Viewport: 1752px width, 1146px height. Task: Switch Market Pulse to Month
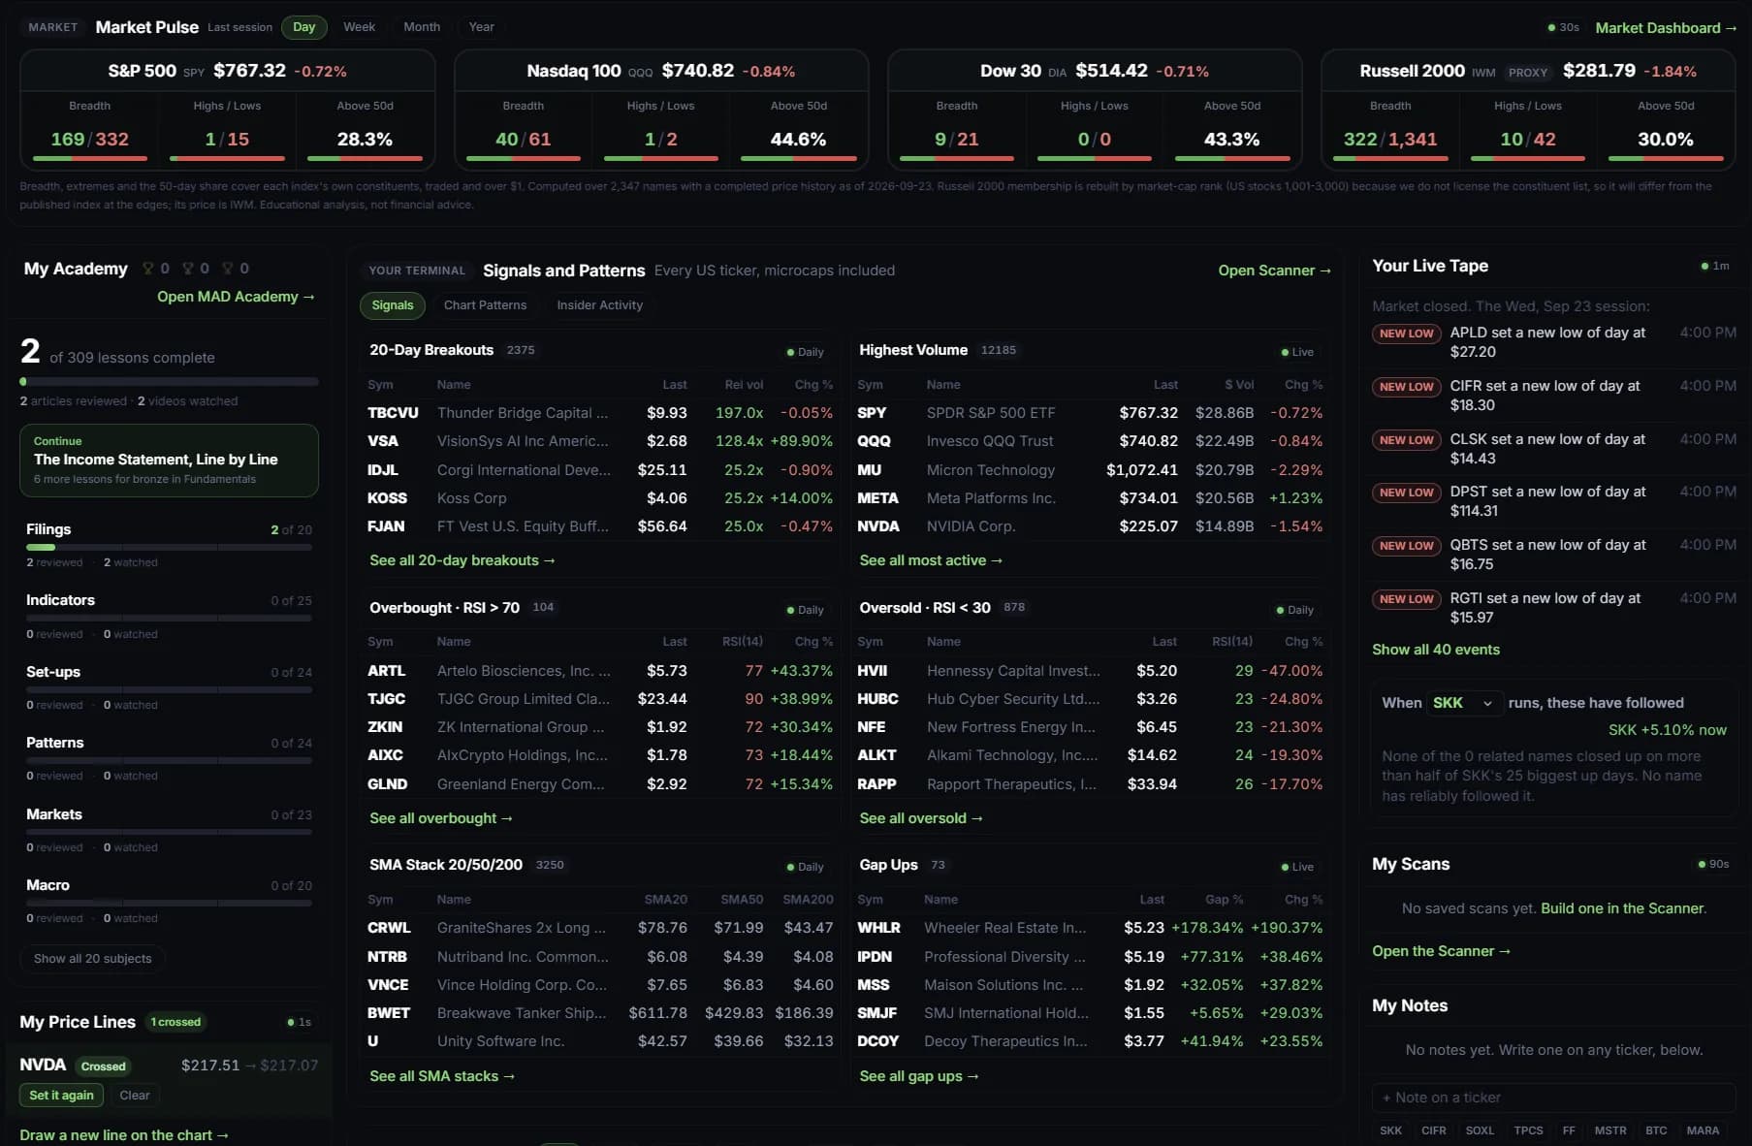[x=422, y=27]
